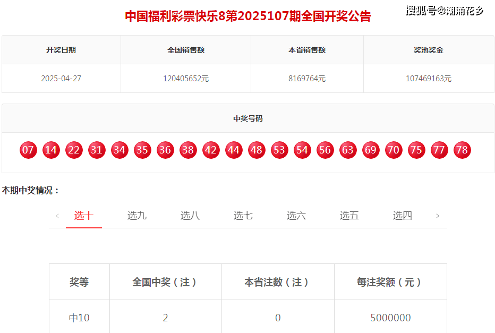Switch to the 选九 tab
This screenshot has height=333, width=495.
coord(136,216)
